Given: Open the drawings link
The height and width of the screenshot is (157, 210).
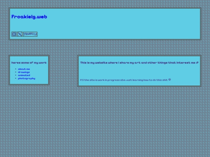Looking at the screenshot, I should tap(24, 72).
